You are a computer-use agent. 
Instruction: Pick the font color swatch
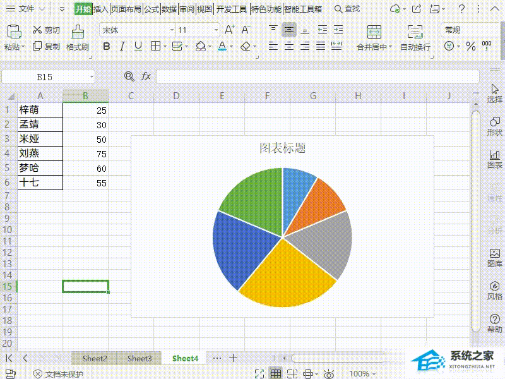222,46
